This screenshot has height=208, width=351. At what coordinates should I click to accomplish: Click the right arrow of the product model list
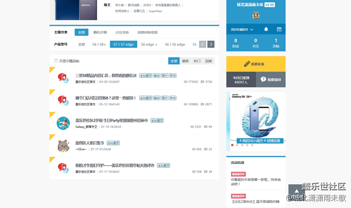(x=211, y=44)
